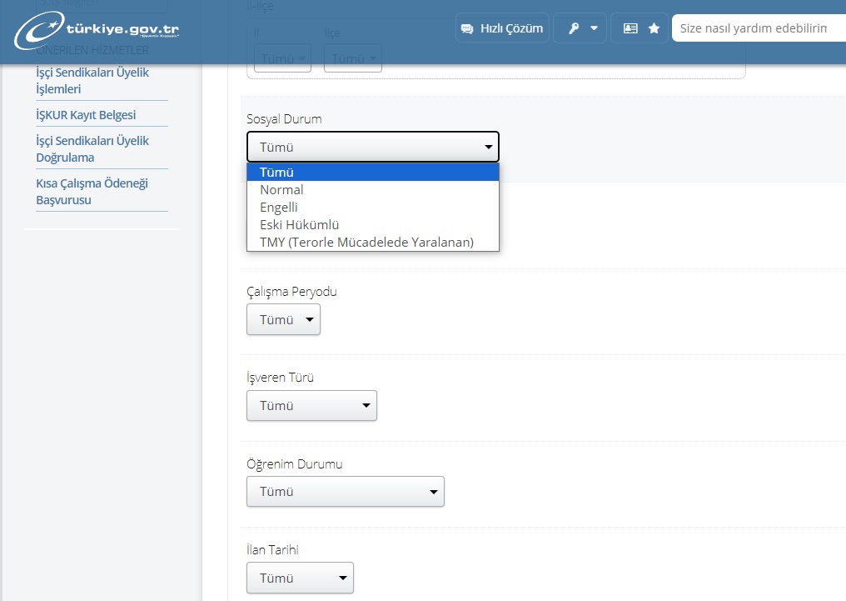
Task: Open the İşveren Türü dropdown
Action: (x=311, y=405)
